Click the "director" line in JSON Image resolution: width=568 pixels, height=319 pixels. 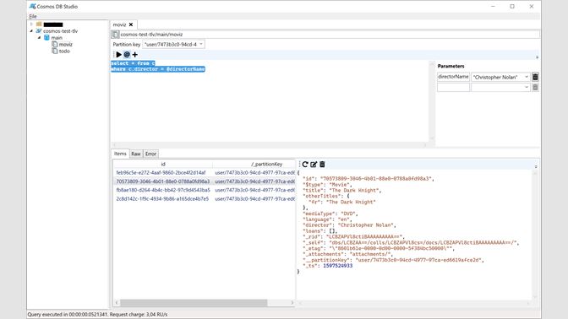(349, 225)
